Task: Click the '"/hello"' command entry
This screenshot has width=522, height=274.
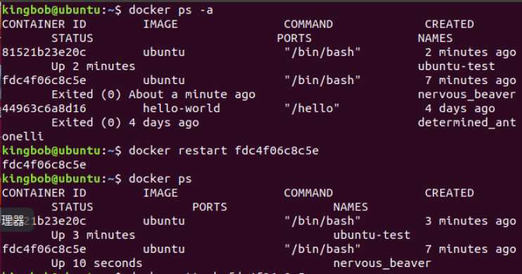Action: (x=312, y=109)
